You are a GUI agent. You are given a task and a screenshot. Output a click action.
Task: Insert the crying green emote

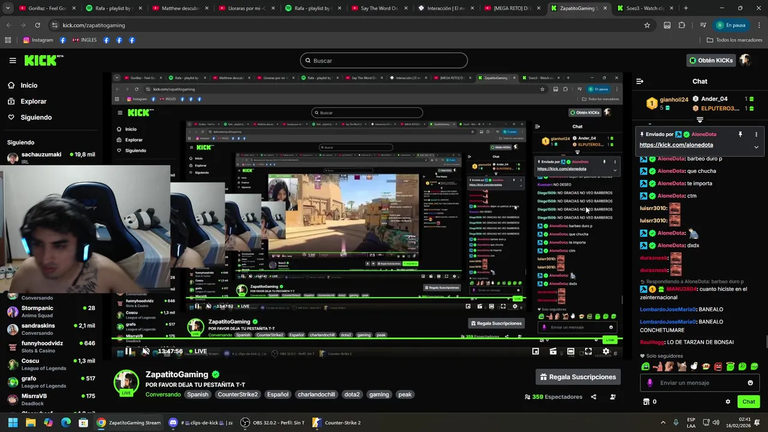[x=646, y=367]
